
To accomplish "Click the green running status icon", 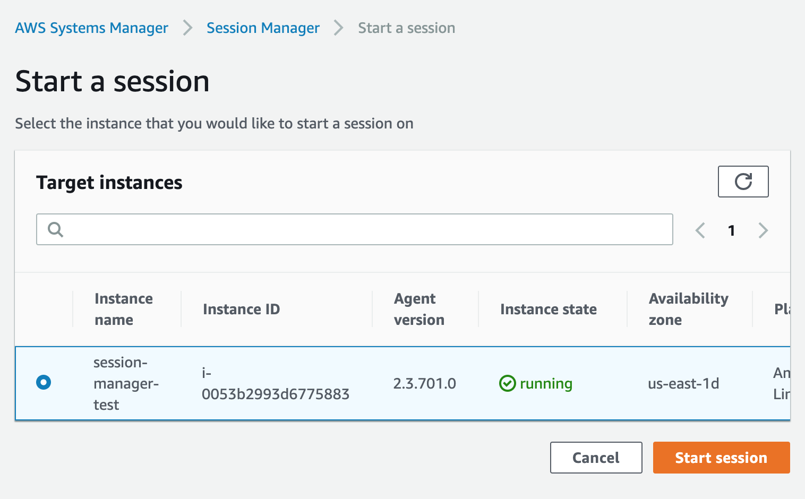I will point(508,383).
